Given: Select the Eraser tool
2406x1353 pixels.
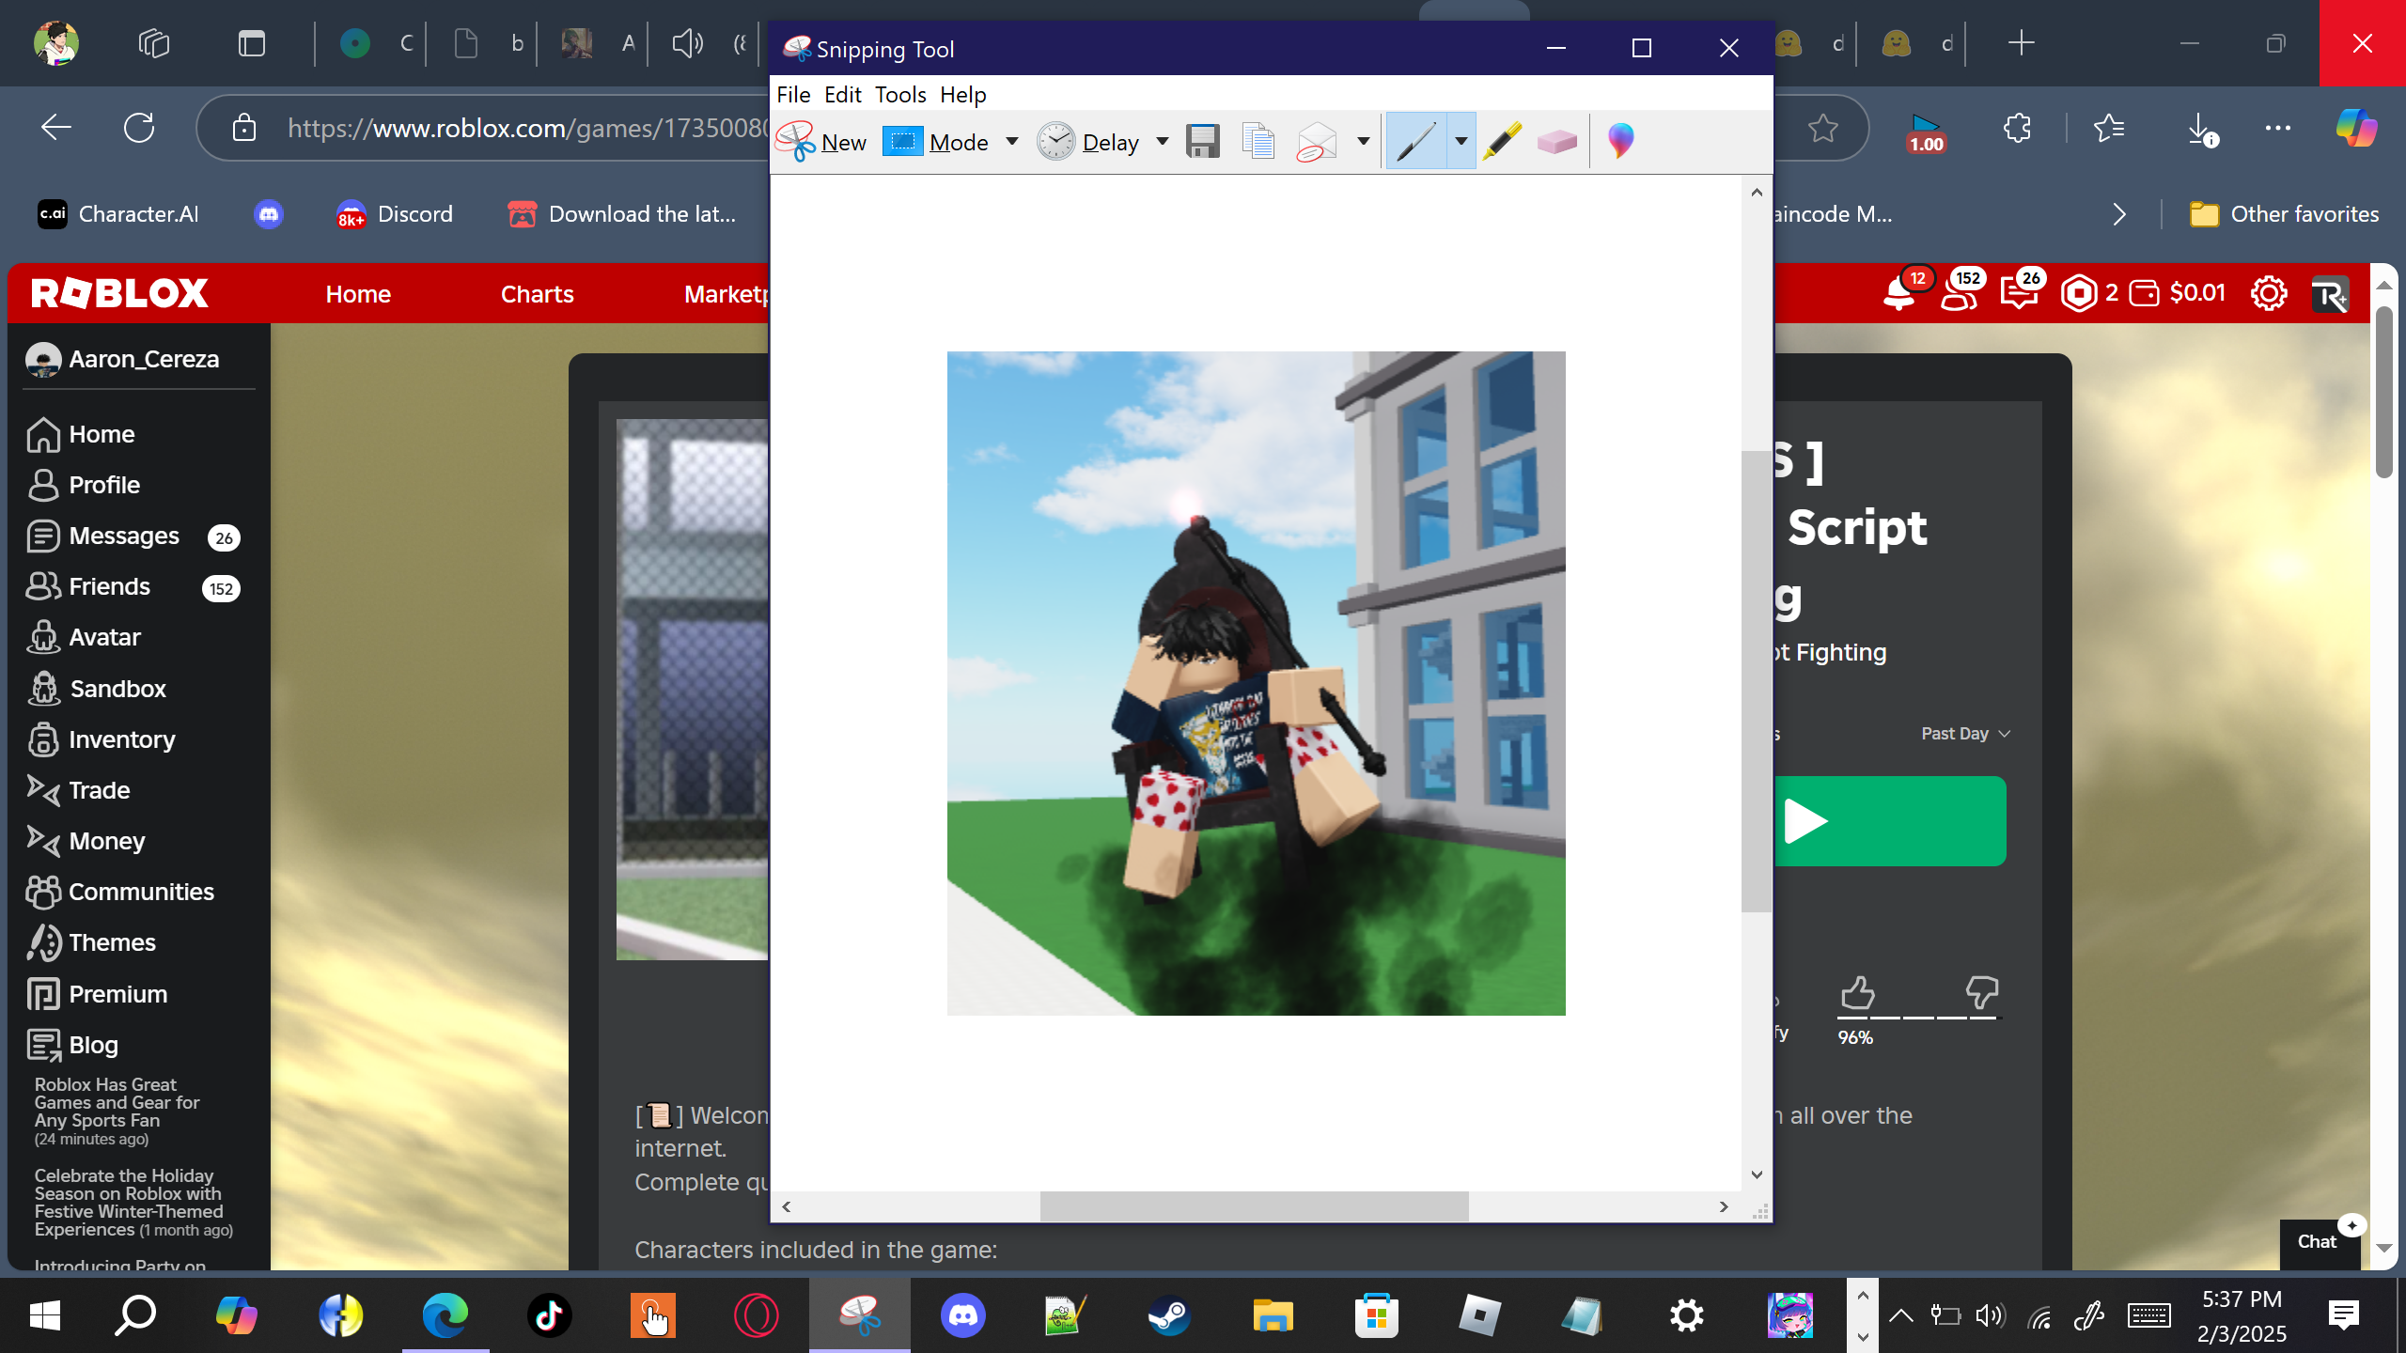Looking at the screenshot, I should click(1557, 142).
